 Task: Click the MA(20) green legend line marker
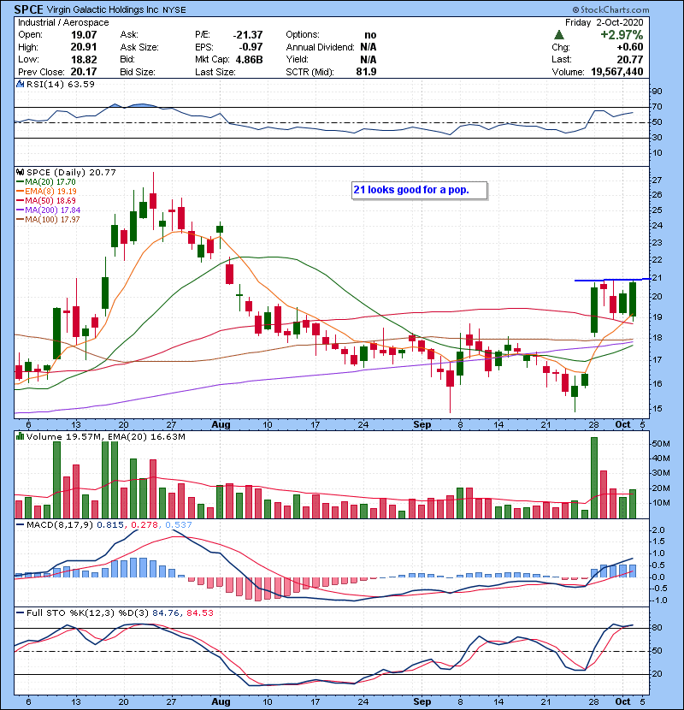click(x=20, y=182)
